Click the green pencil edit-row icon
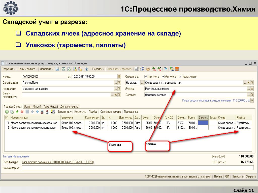Viewport: 258px width, 193px height. point(17,112)
